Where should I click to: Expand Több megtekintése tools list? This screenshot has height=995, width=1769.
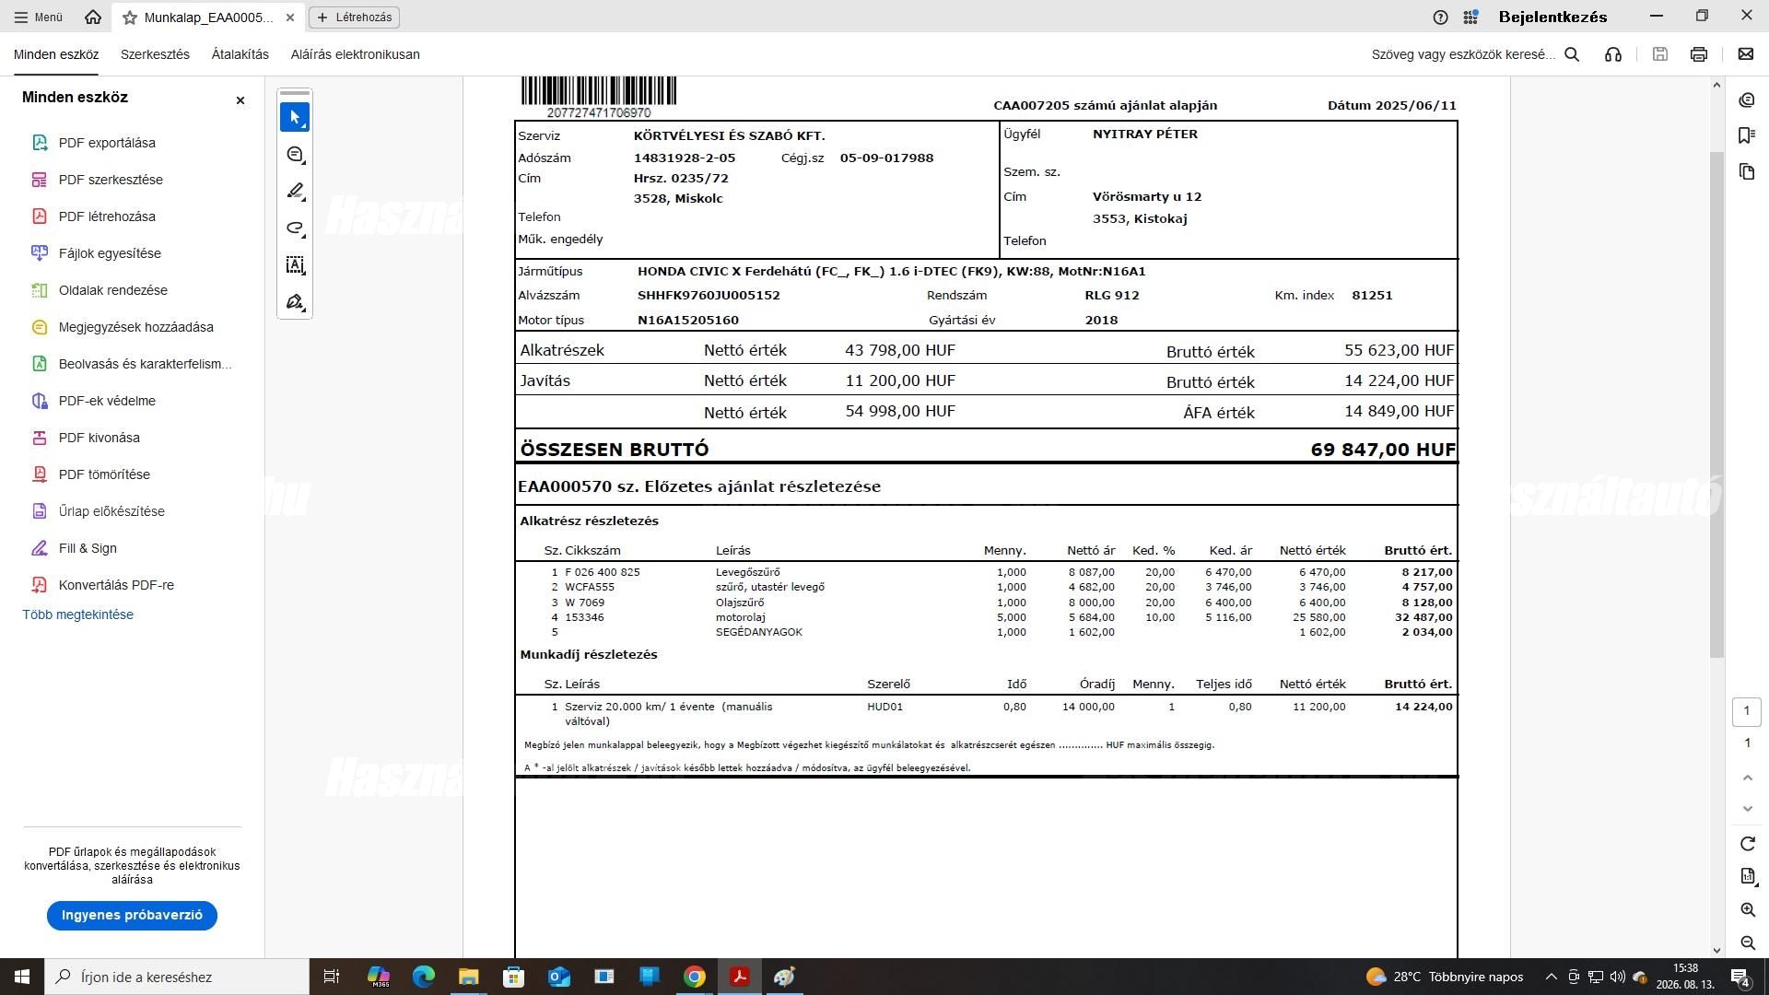tap(78, 615)
